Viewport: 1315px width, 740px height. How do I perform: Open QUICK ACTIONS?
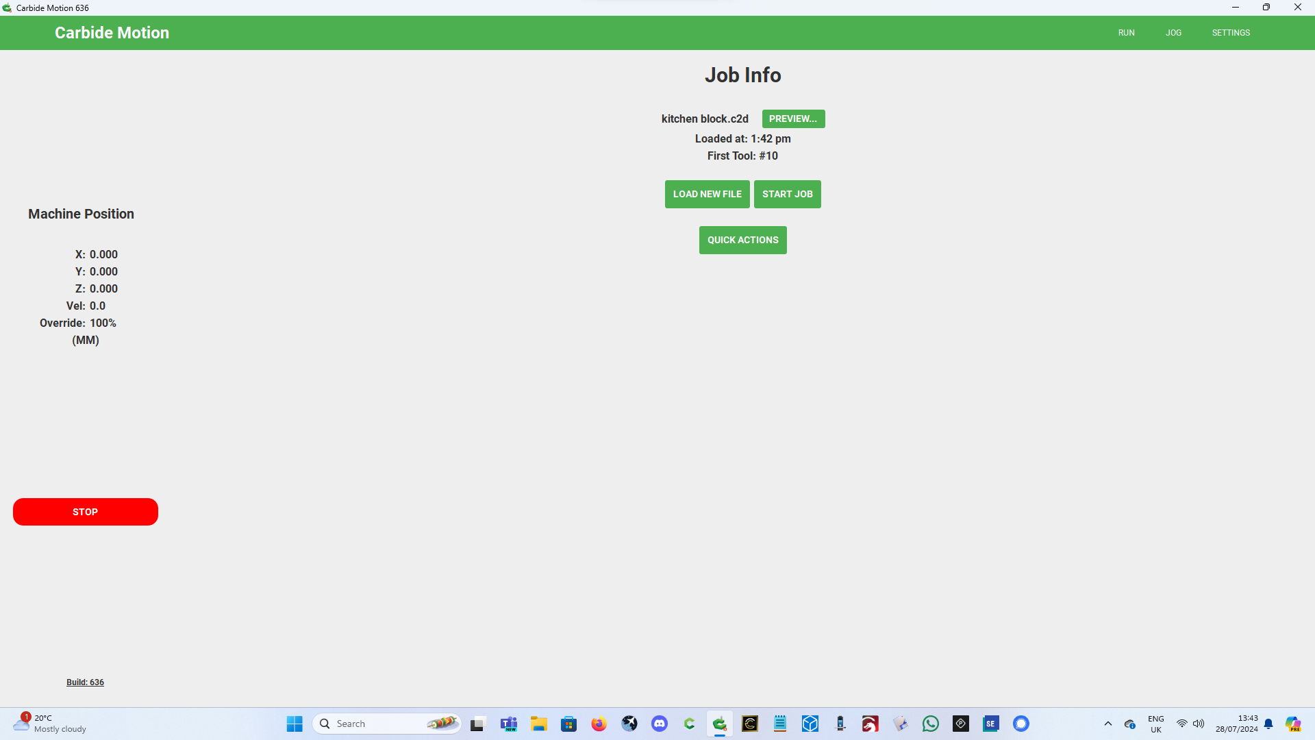click(742, 240)
